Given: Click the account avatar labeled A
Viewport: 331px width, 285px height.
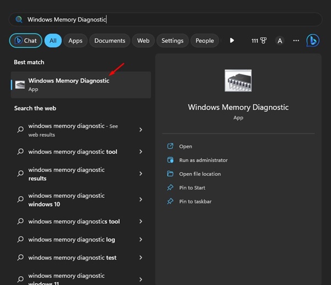Looking at the screenshot, I should click(x=280, y=41).
